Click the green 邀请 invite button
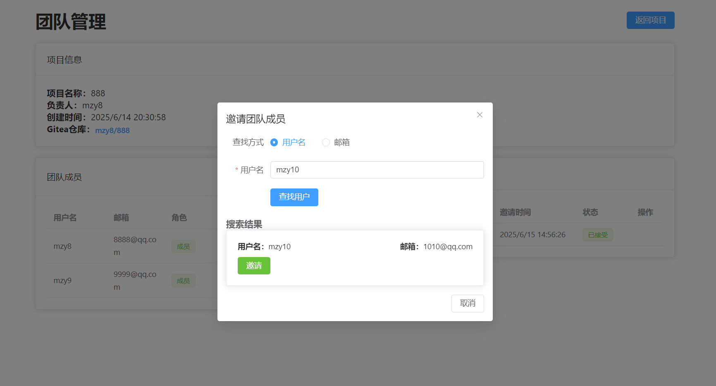 (x=254, y=266)
